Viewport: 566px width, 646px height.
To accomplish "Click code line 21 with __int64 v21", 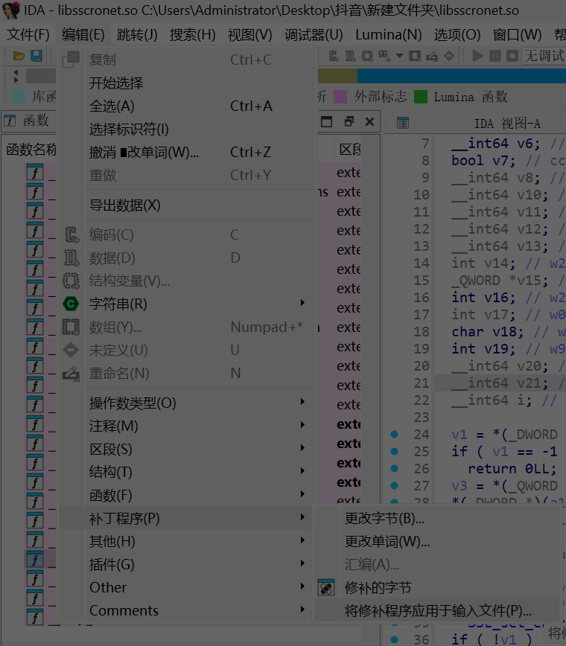I will [506, 383].
